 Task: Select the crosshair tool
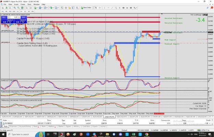point(100,8)
